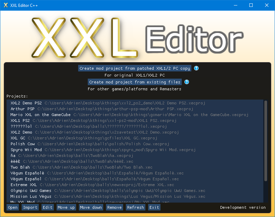Click the Edit button
Screen dimensions: 275x217
click(48, 207)
